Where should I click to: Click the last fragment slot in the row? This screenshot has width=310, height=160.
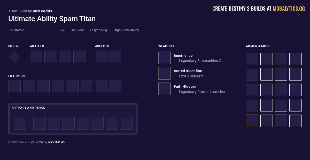(116, 87)
